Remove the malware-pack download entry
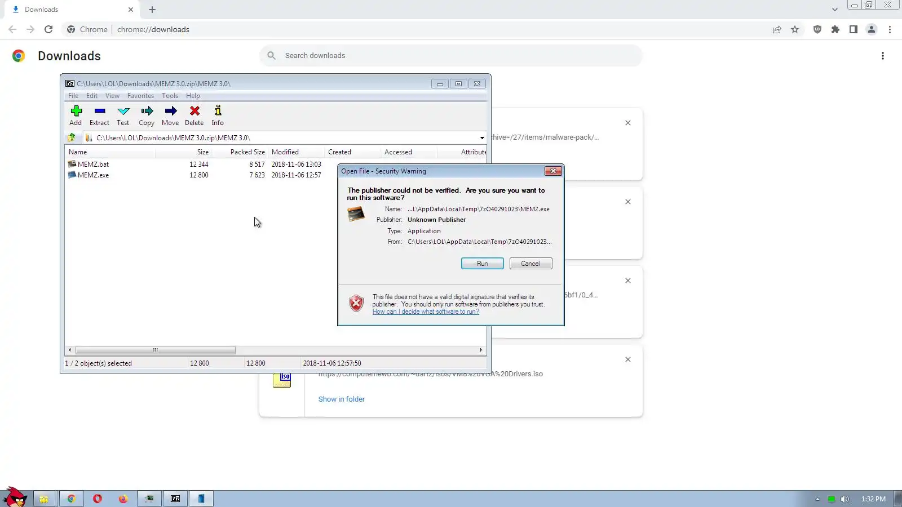The image size is (902, 507). pos(628,123)
